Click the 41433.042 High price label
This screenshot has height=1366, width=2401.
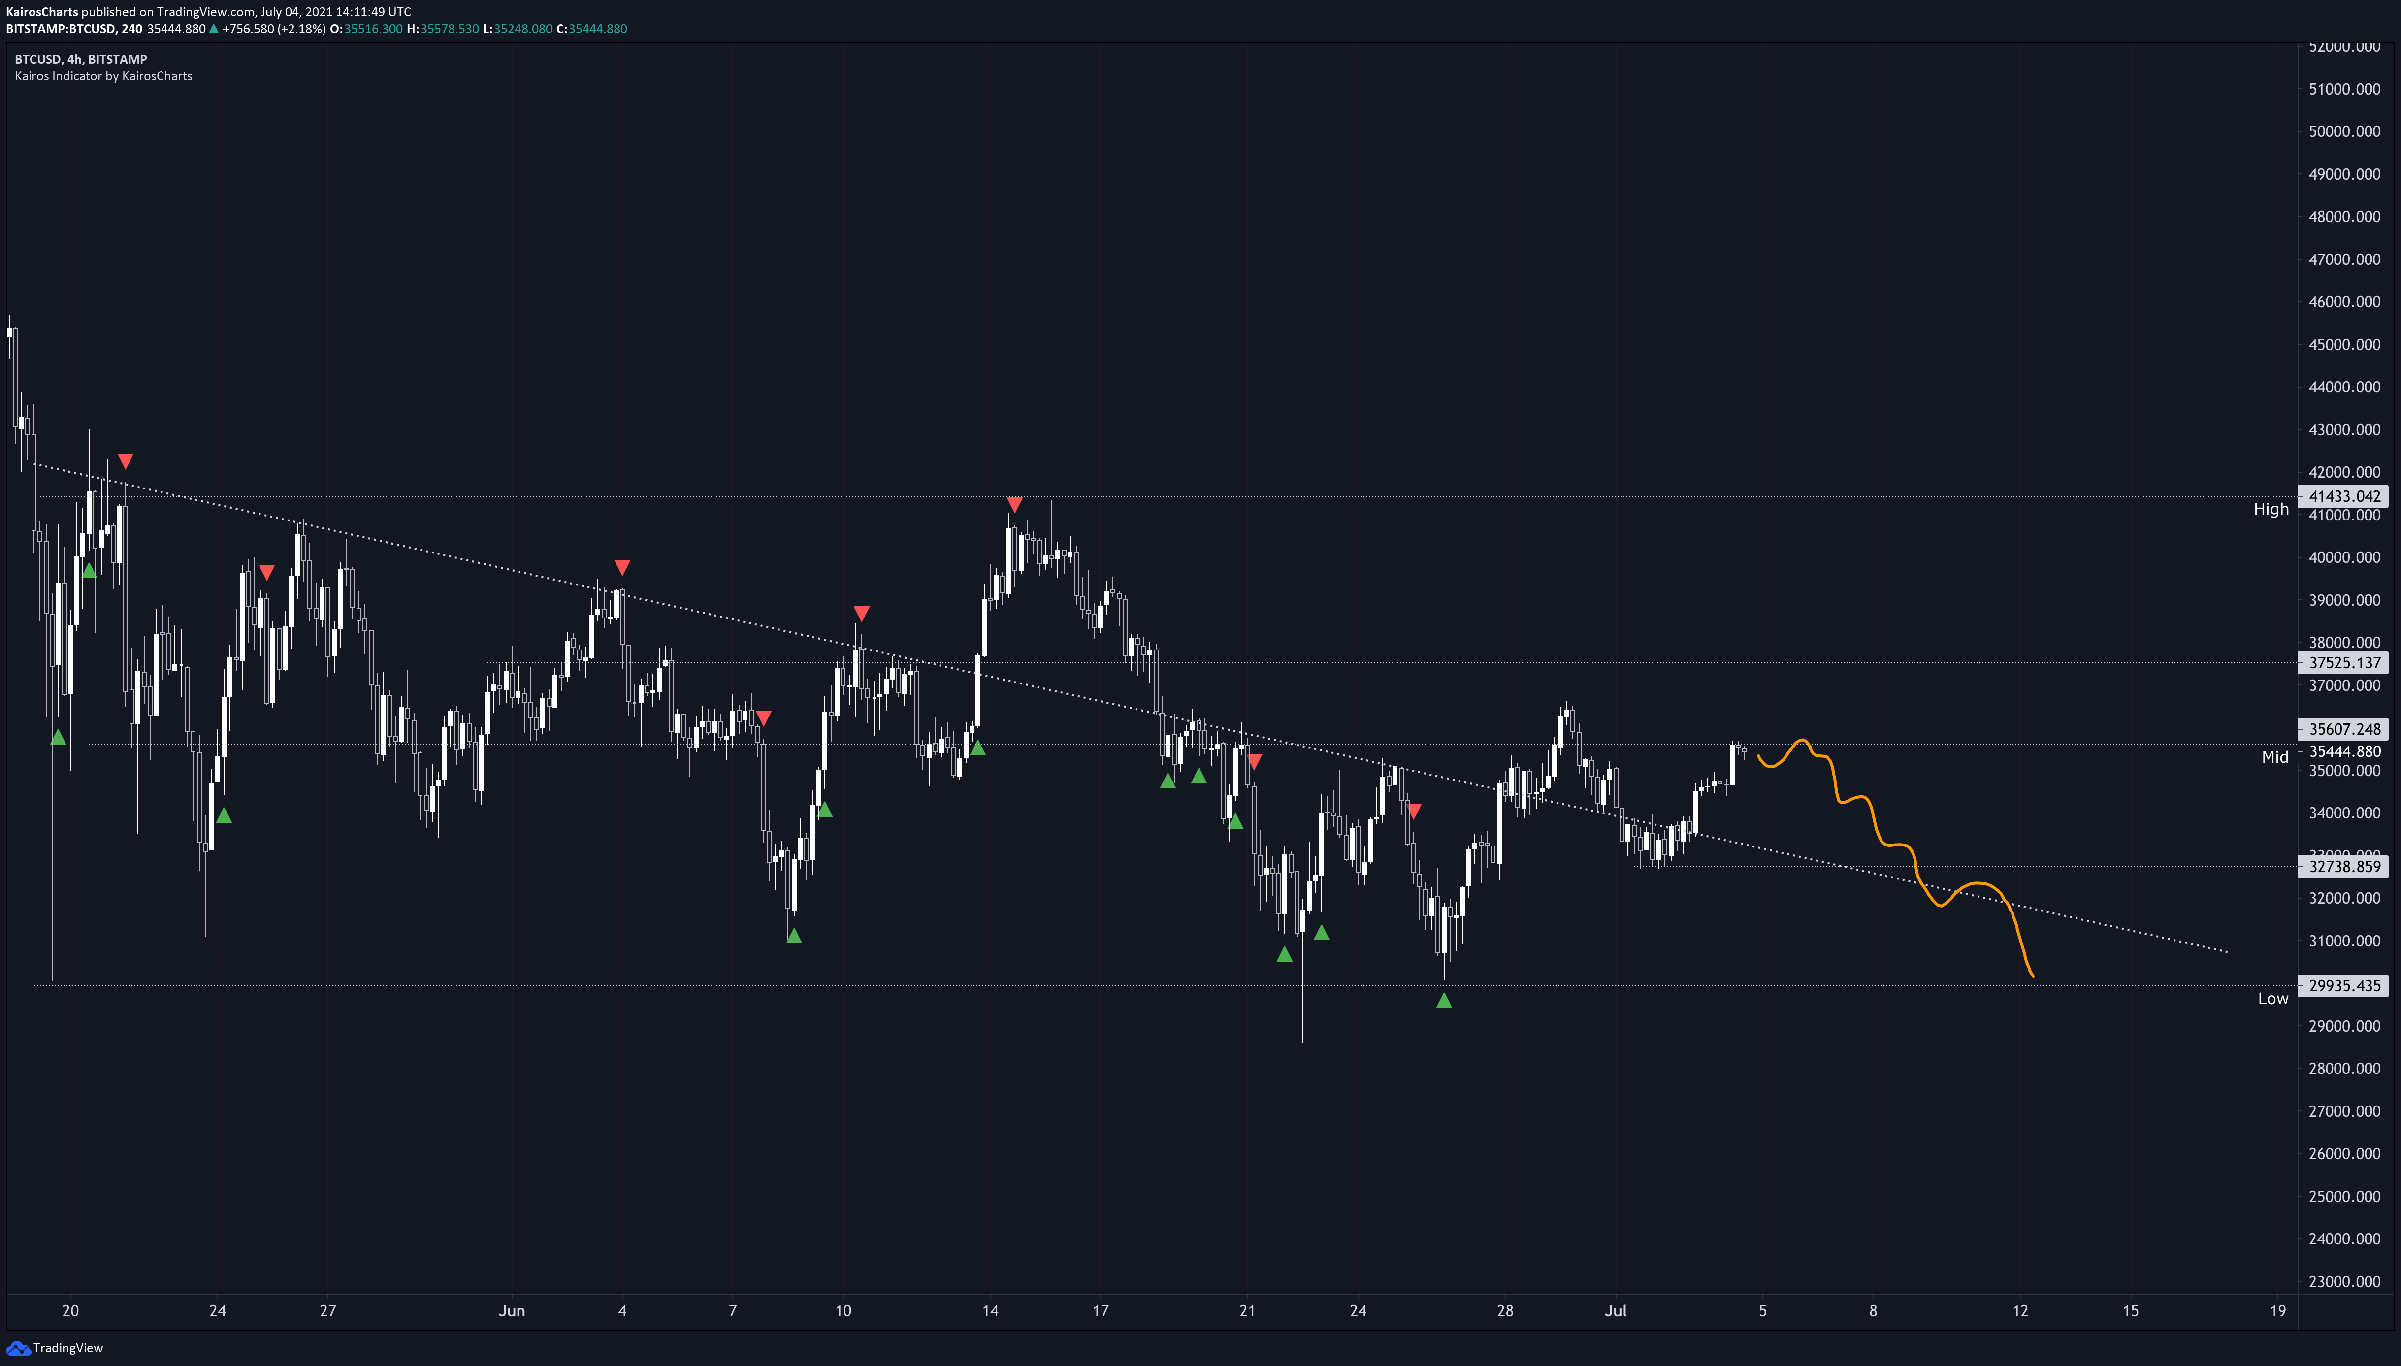click(2343, 496)
